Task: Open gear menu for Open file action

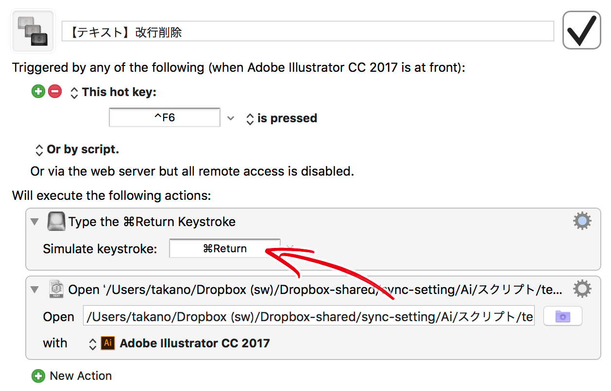Action: point(582,289)
